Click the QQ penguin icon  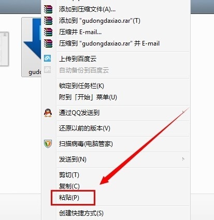(x=48, y=113)
